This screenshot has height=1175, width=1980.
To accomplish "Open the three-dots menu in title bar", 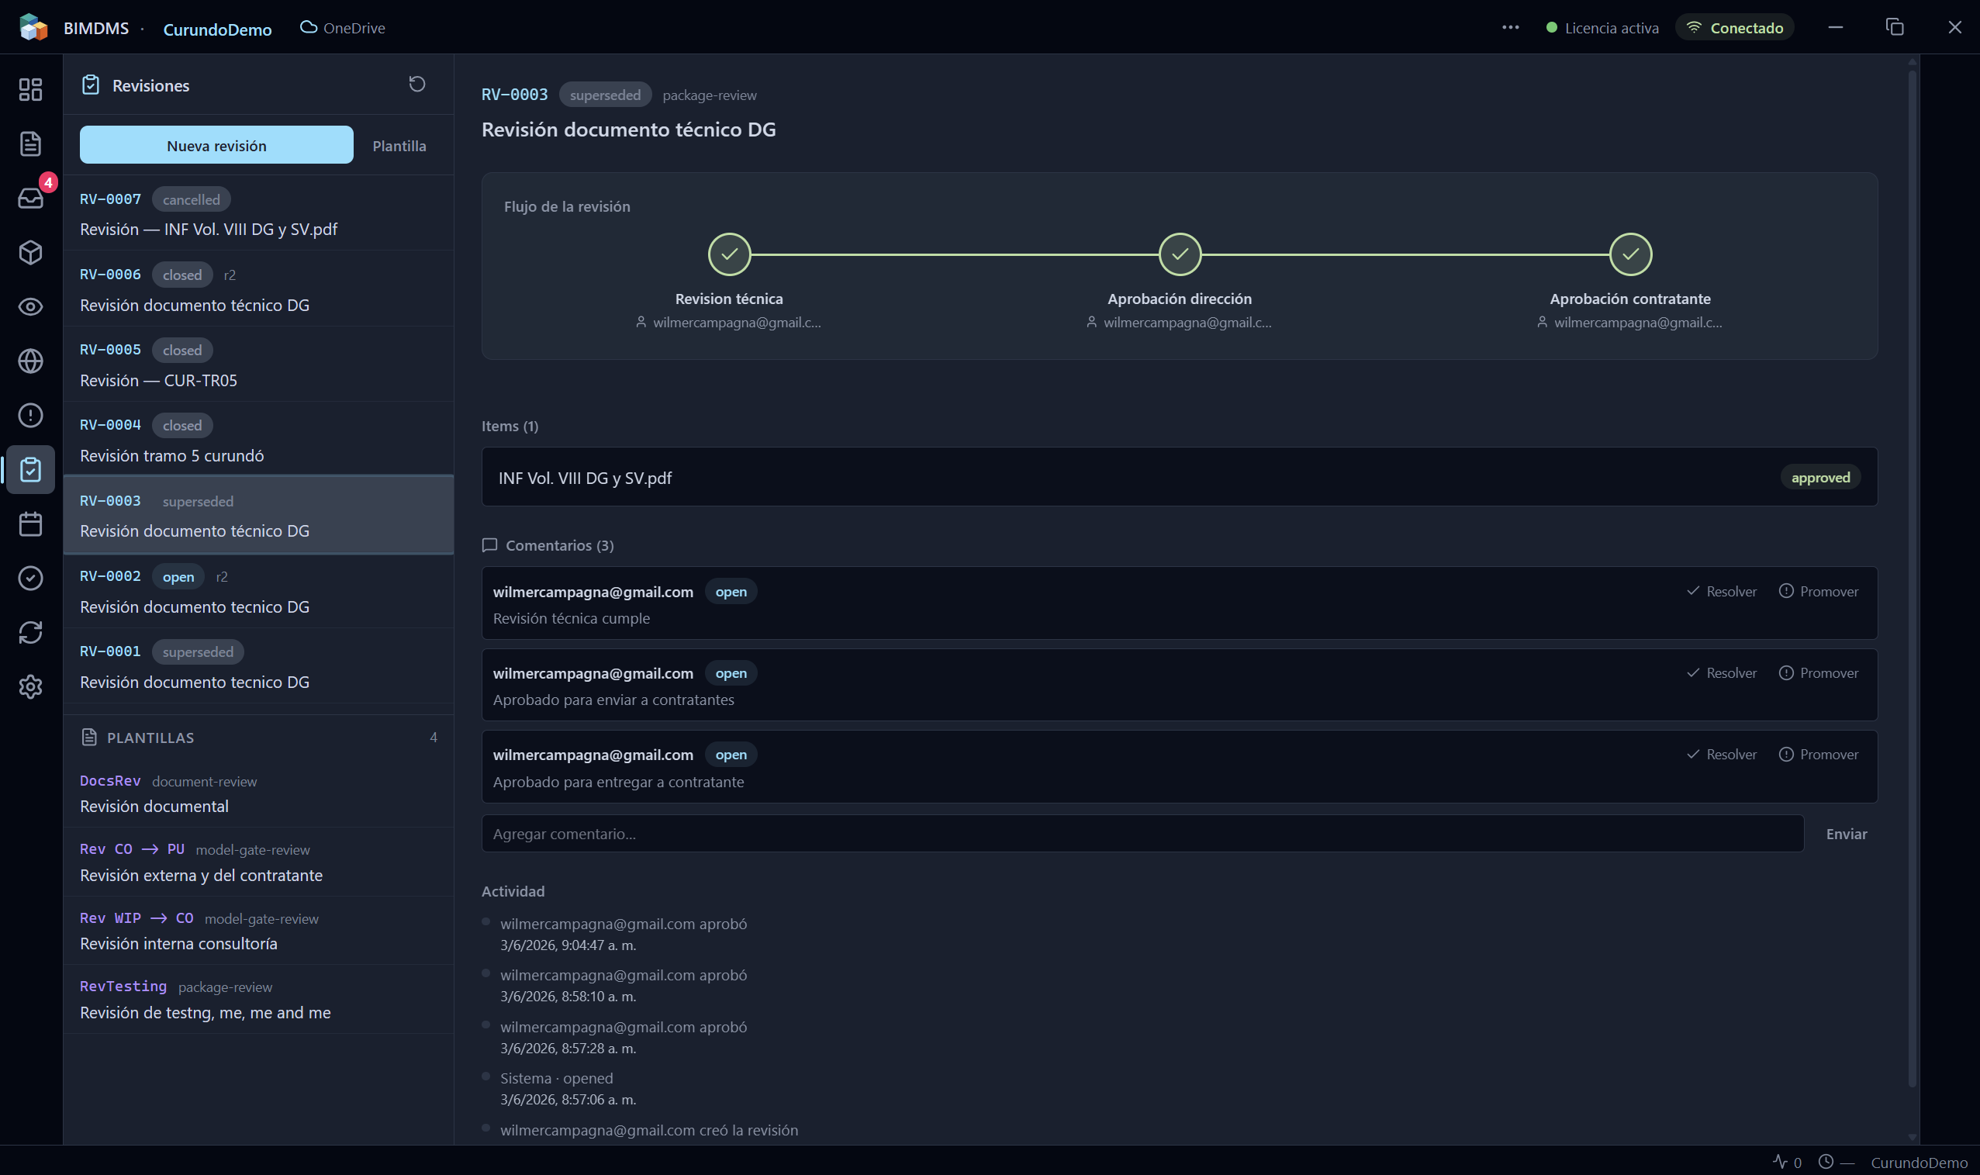I will click(1511, 28).
